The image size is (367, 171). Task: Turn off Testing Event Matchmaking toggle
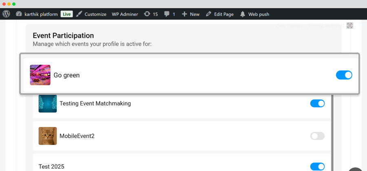tap(317, 103)
